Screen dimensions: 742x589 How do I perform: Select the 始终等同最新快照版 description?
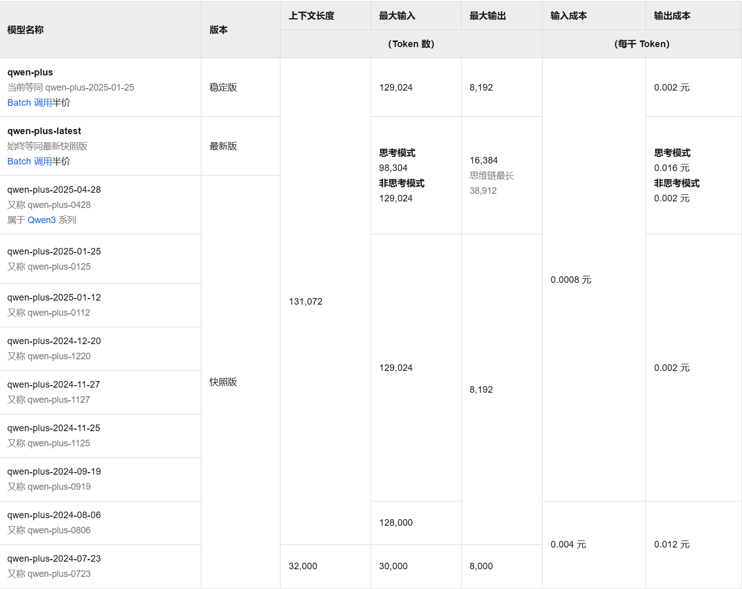[48, 146]
